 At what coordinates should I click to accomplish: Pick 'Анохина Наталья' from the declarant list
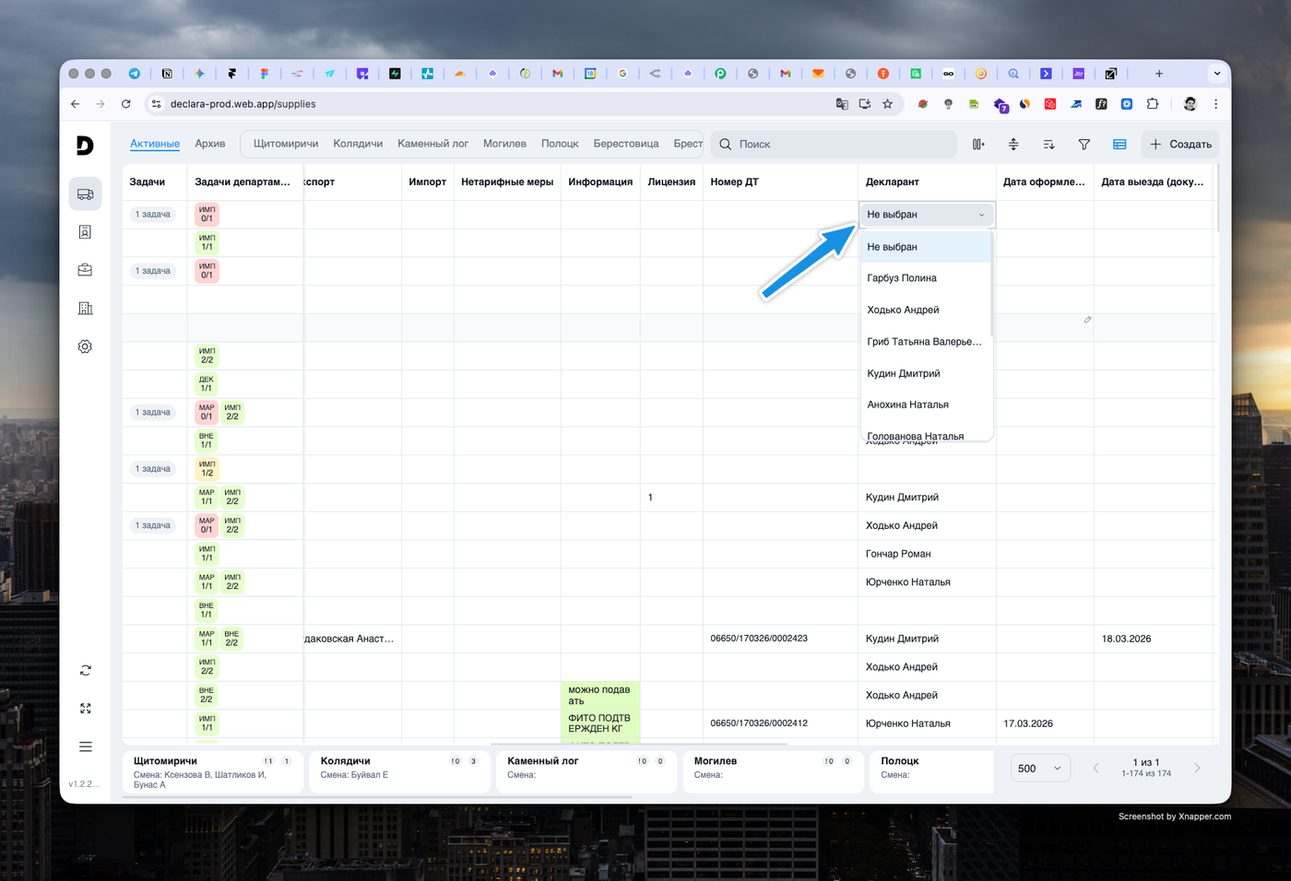[926, 405]
